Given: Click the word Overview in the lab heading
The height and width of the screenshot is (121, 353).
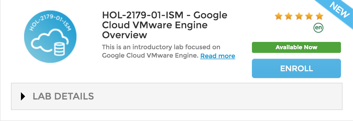Looking at the screenshot, I should [x=124, y=35].
